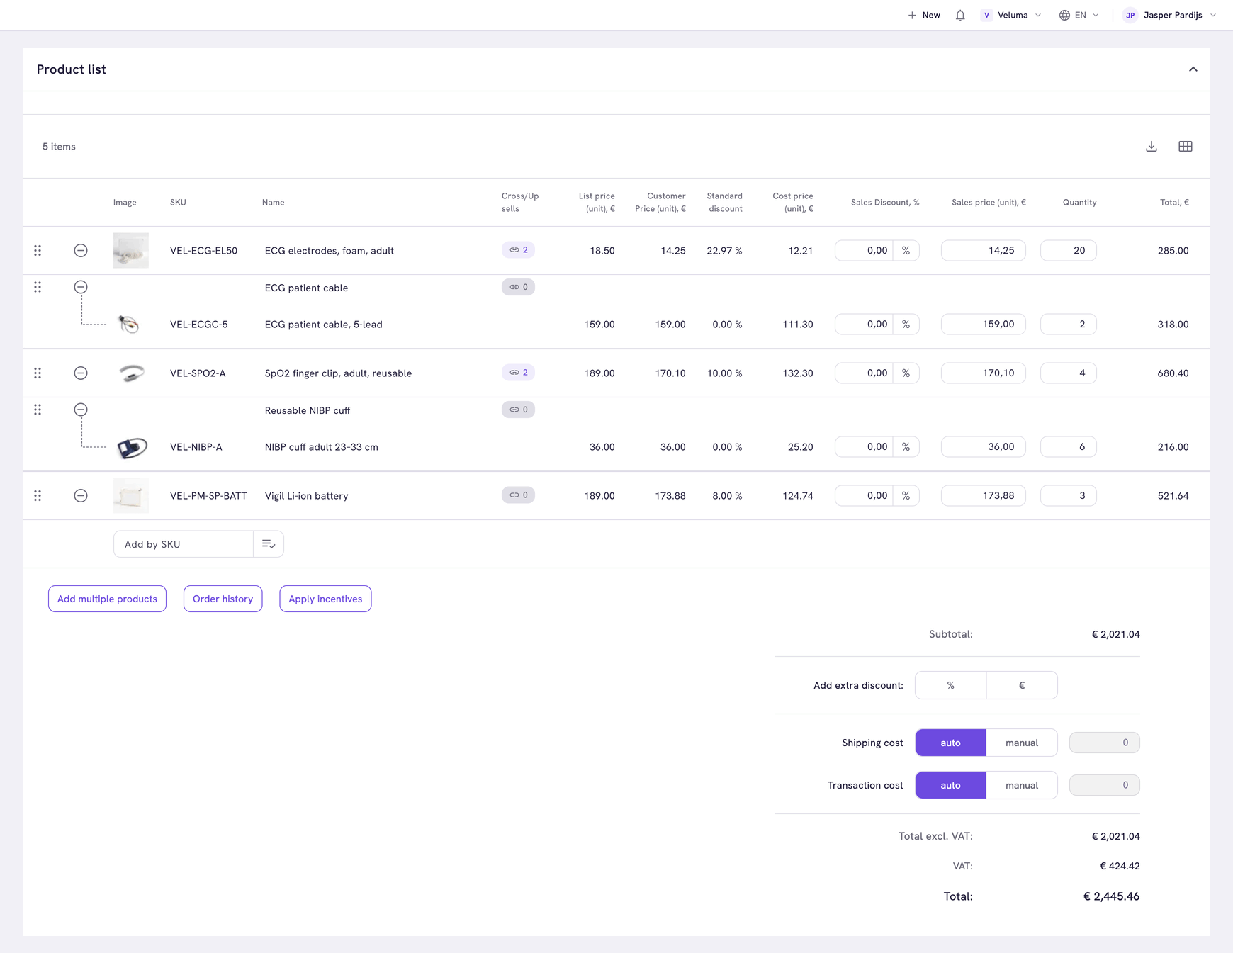Image resolution: width=1233 pixels, height=953 pixels.
Task: Click Add multiple products button
Action: [107, 599]
